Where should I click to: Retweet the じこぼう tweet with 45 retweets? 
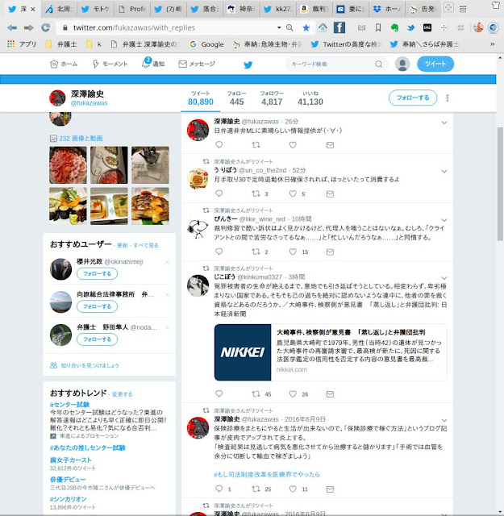tap(256, 394)
